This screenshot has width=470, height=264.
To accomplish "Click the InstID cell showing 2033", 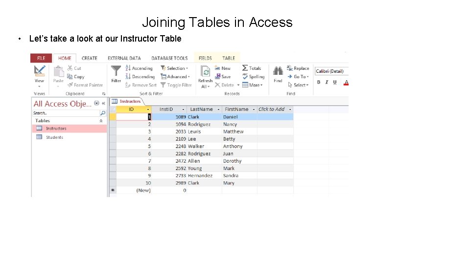I will (x=169, y=132).
